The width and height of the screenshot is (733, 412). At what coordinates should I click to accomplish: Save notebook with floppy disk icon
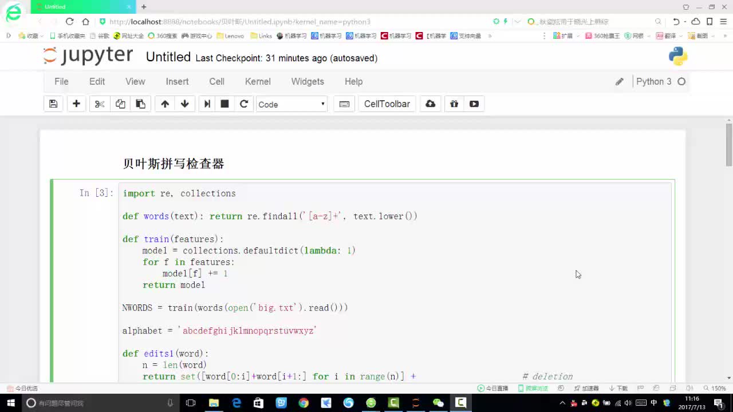click(53, 104)
